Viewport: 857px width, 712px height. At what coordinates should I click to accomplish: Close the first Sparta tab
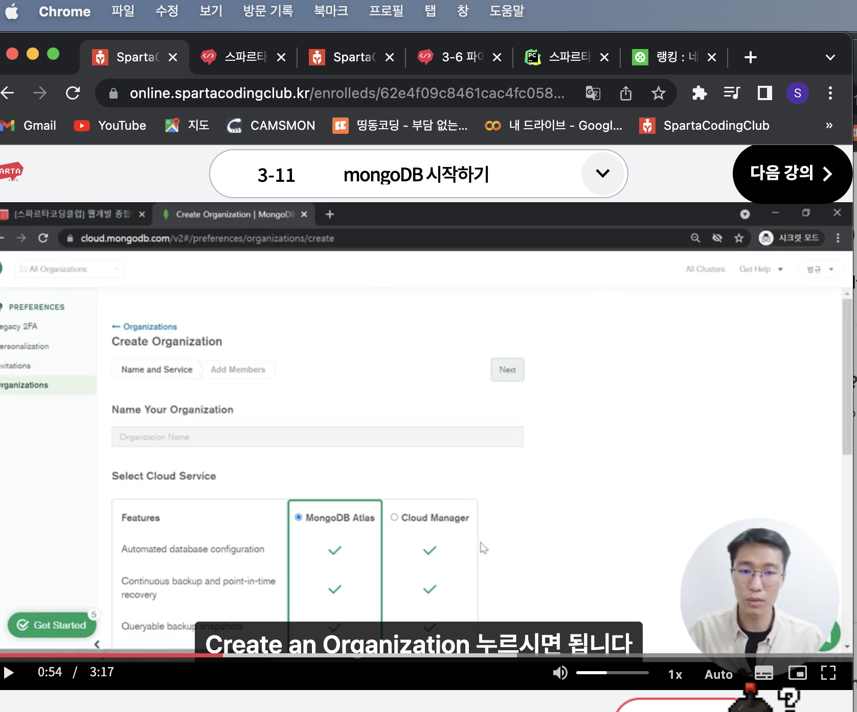pos(173,57)
